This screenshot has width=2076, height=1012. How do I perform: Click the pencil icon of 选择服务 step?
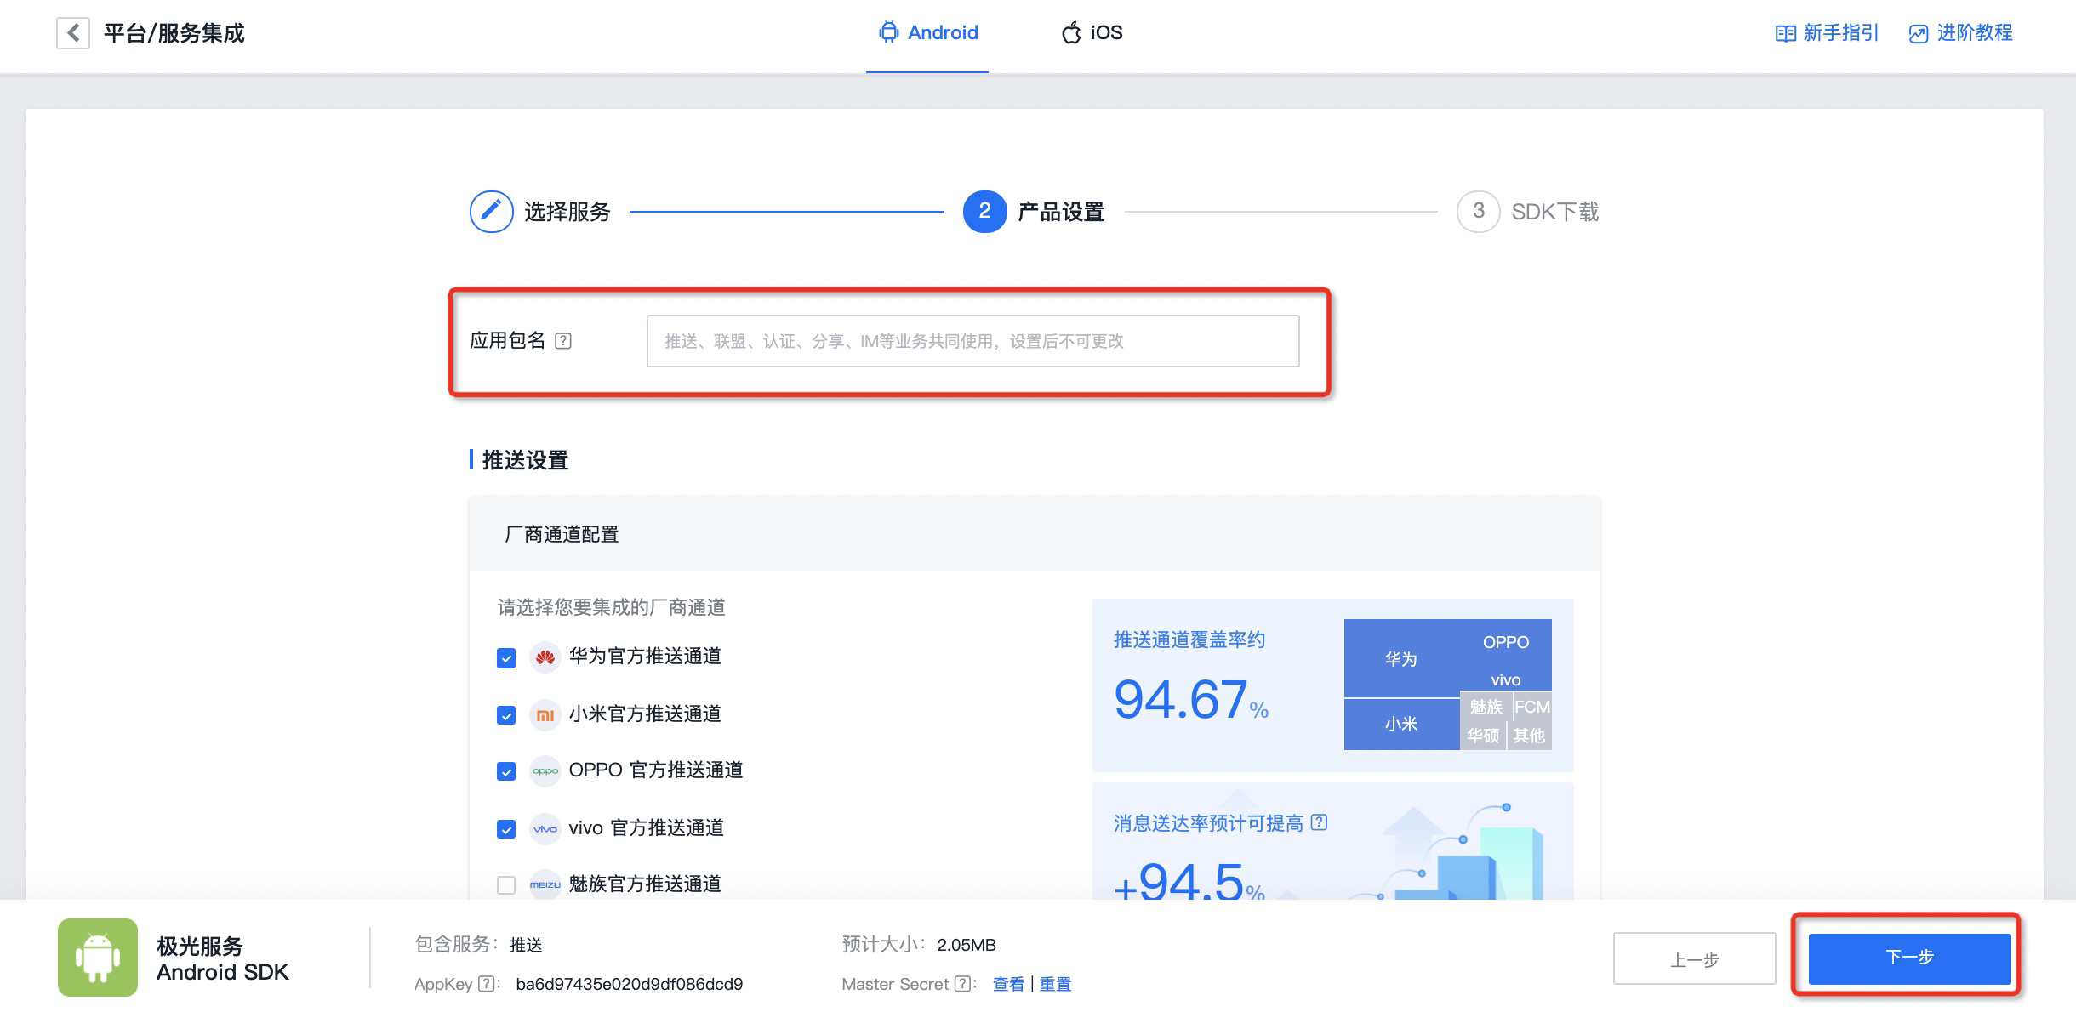pos(491,211)
